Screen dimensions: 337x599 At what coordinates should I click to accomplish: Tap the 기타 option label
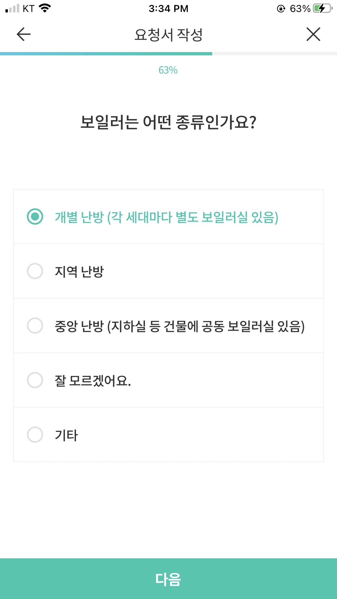(66, 435)
